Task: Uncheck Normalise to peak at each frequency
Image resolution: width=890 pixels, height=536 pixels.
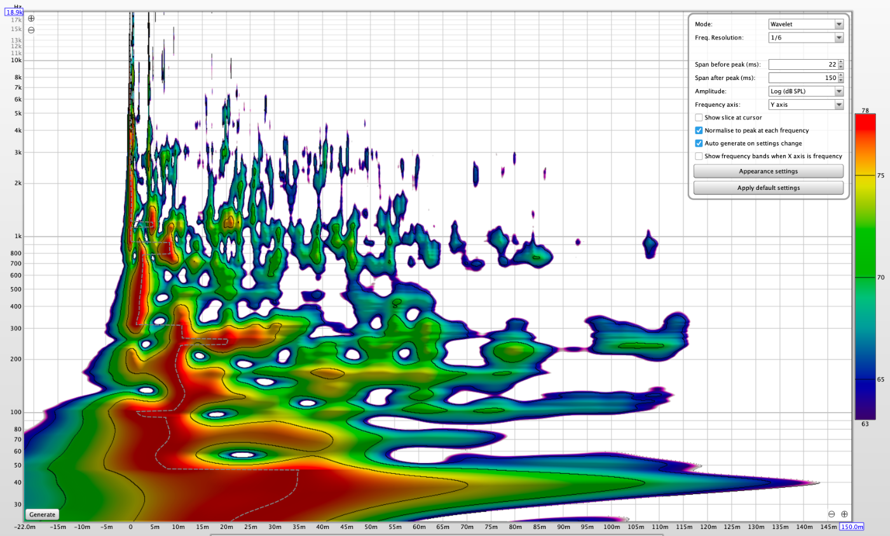Action: tap(699, 130)
